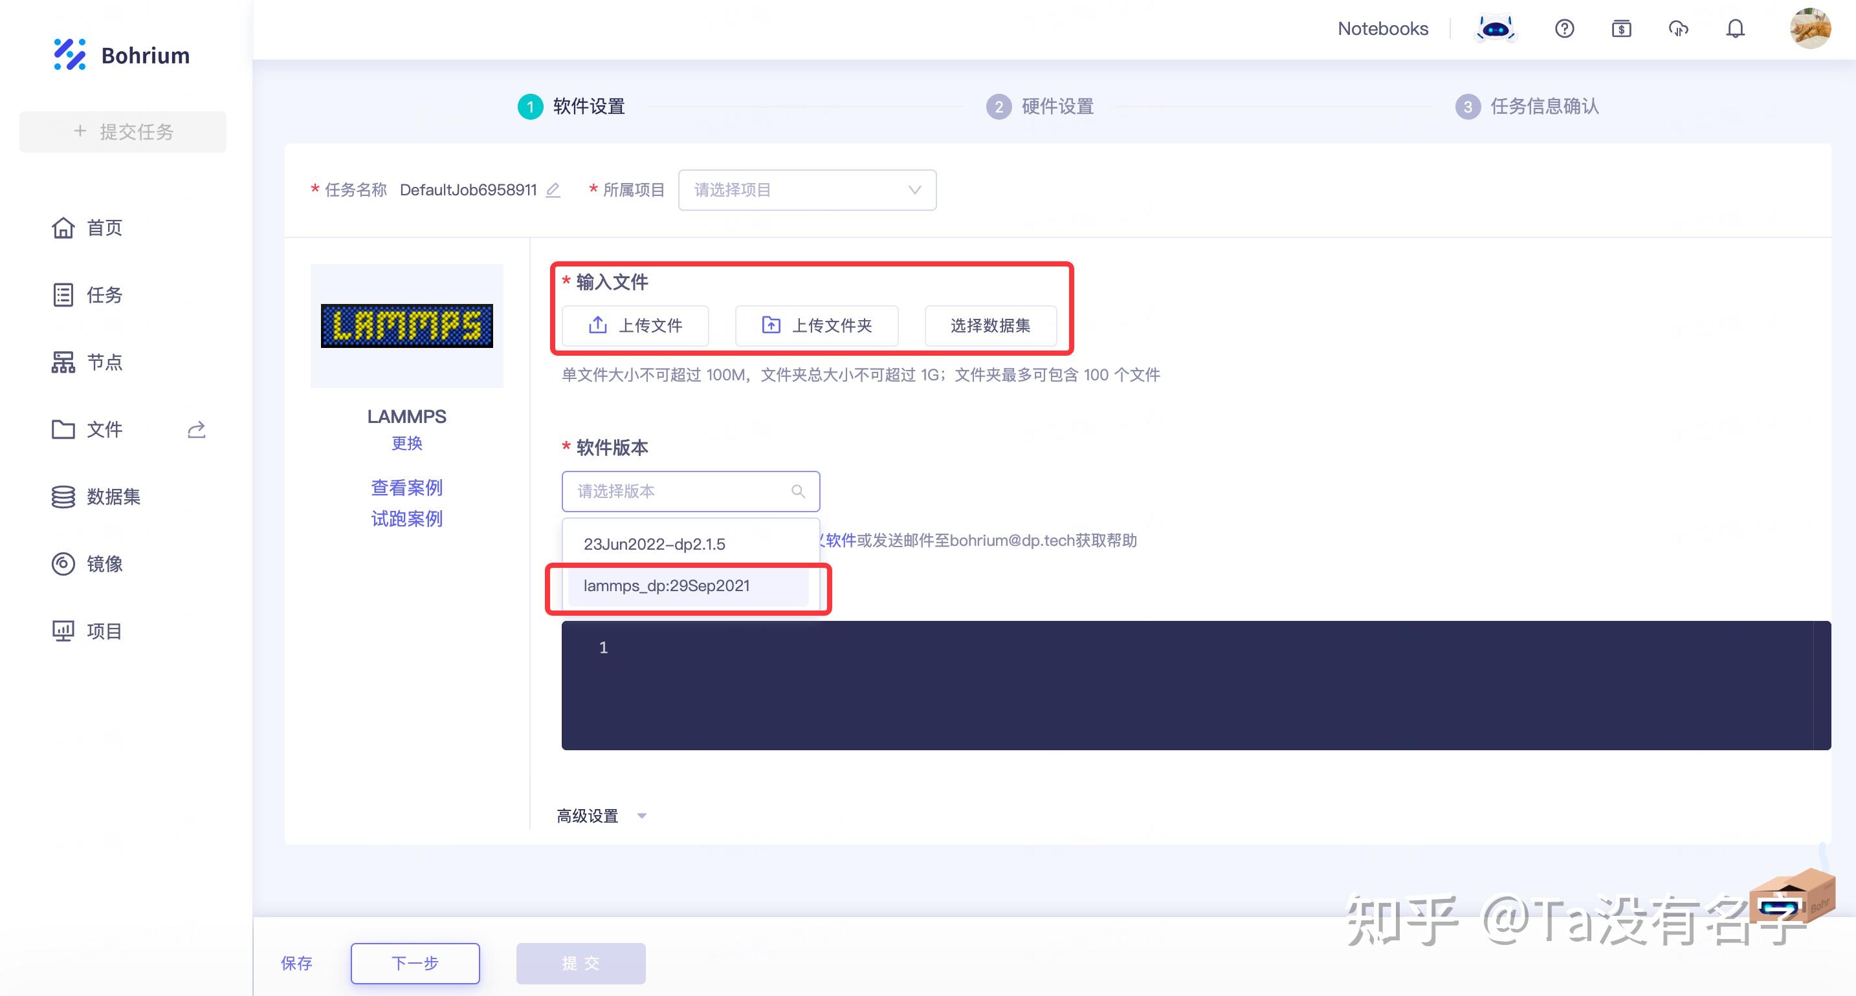The width and height of the screenshot is (1856, 996).
Task: Click the cloud transfer icon
Action: click(1679, 28)
